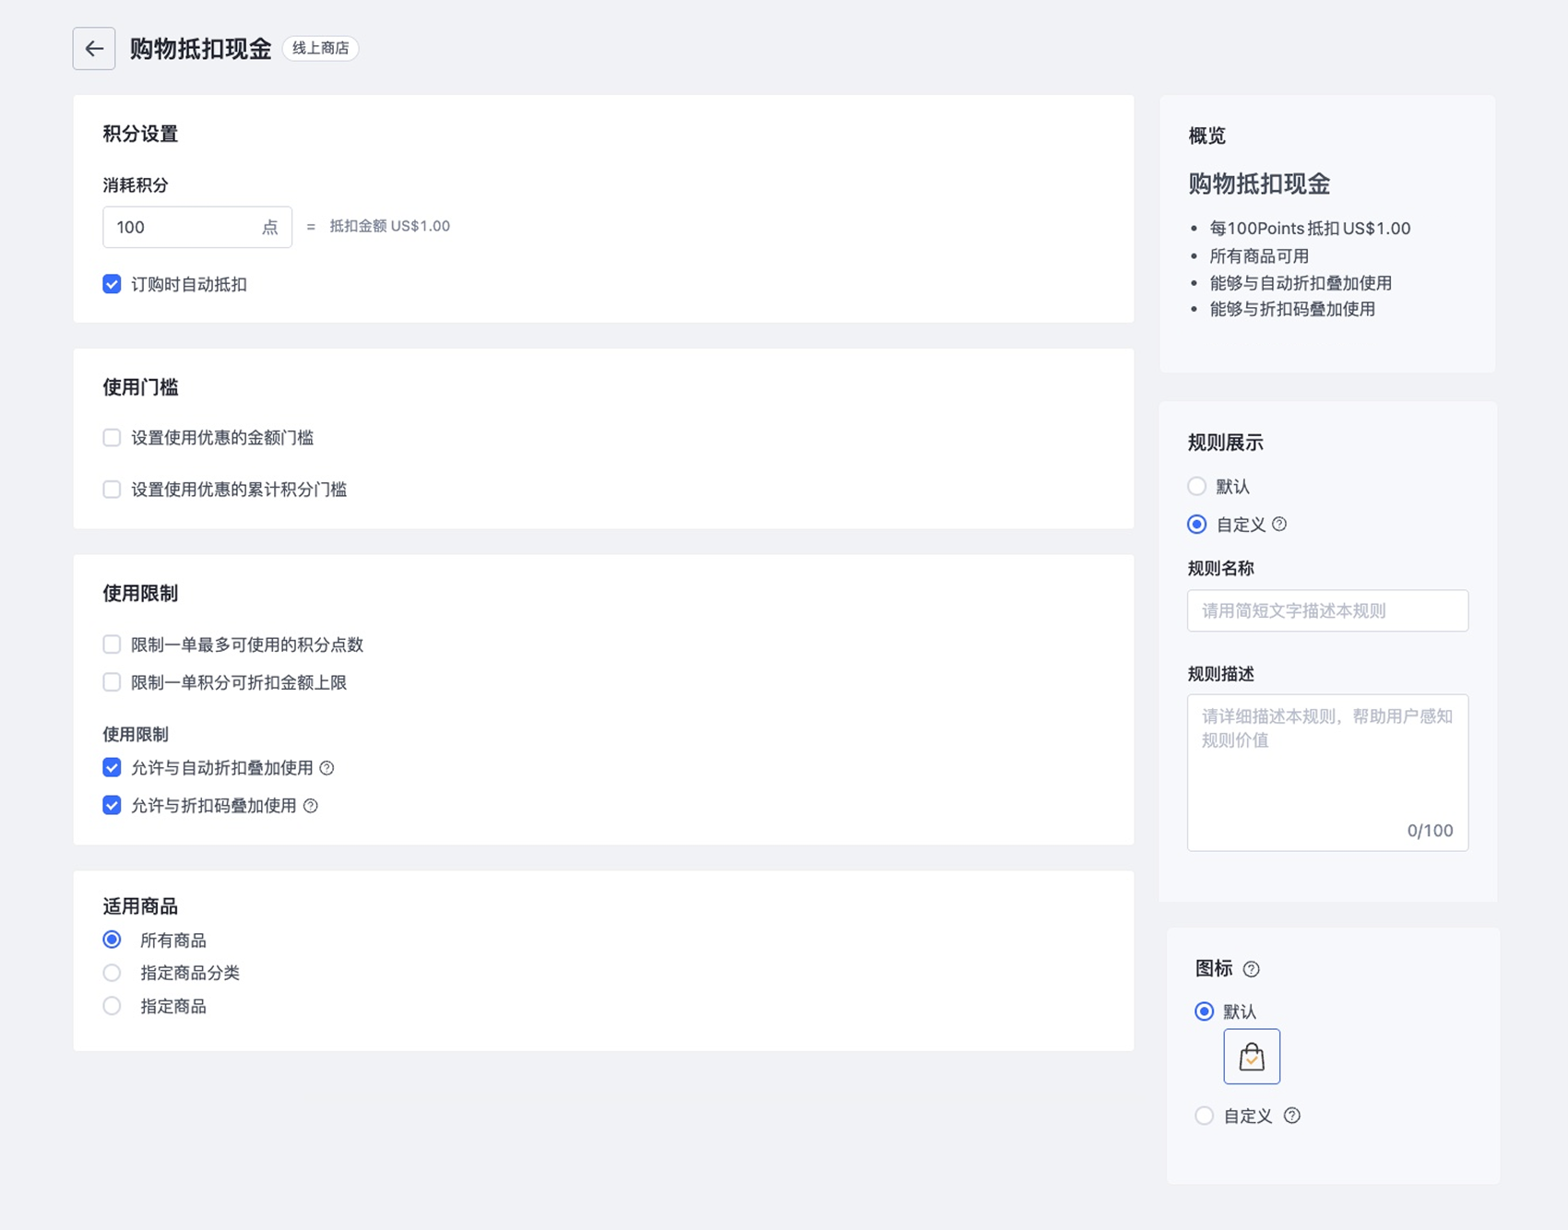This screenshot has width=1568, height=1230.
Task: Select 默认 option under 规则展示
Action: (x=1196, y=486)
